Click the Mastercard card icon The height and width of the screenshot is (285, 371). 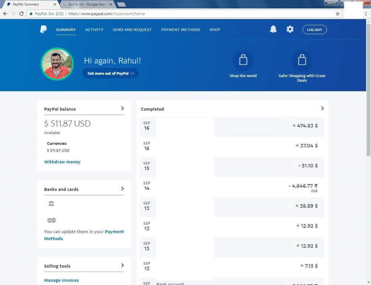tap(51, 220)
